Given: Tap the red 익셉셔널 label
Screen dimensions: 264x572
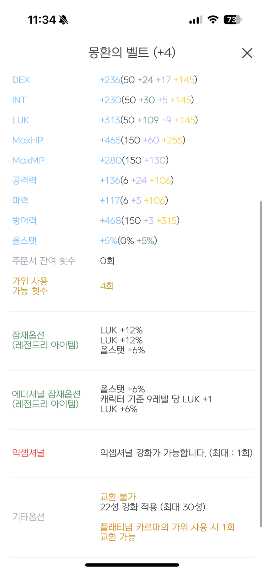Looking at the screenshot, I should coord(28,453).
